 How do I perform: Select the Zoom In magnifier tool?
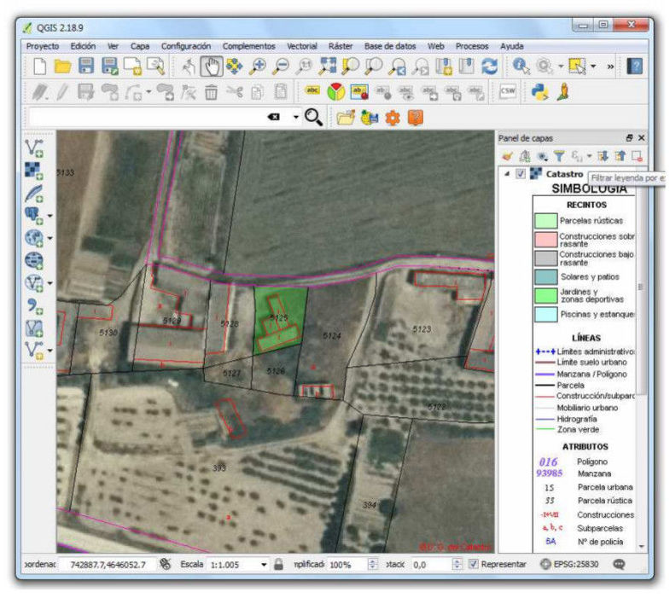point(258,67)
